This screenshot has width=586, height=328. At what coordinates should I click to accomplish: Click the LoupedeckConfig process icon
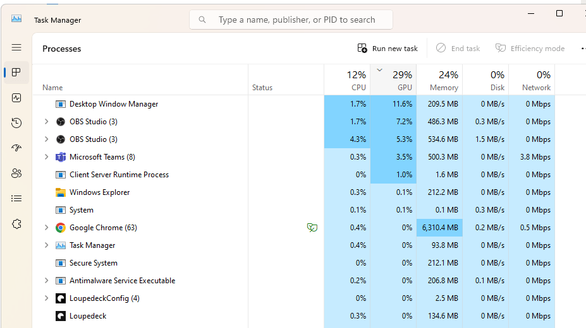(x=61, y=298)
